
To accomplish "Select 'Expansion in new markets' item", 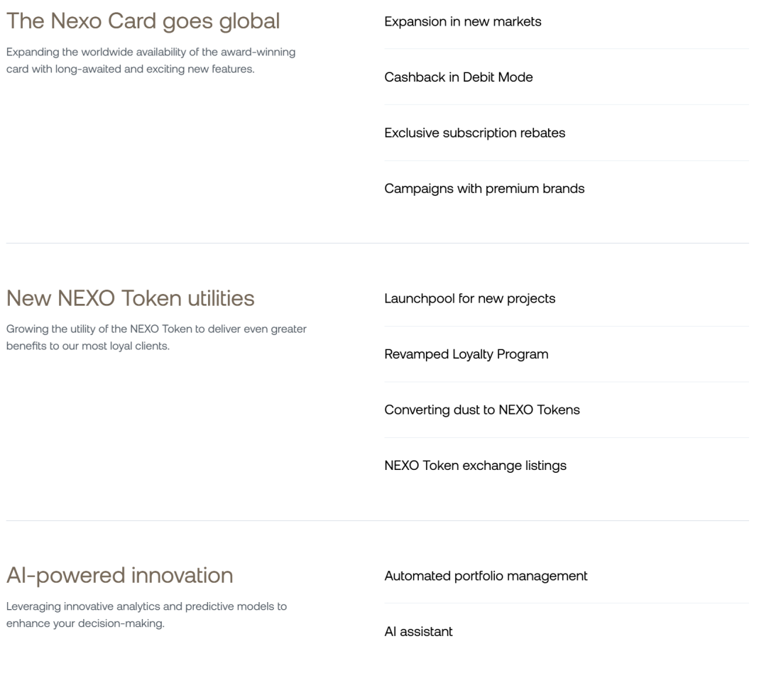I will (x=462, y=22).
